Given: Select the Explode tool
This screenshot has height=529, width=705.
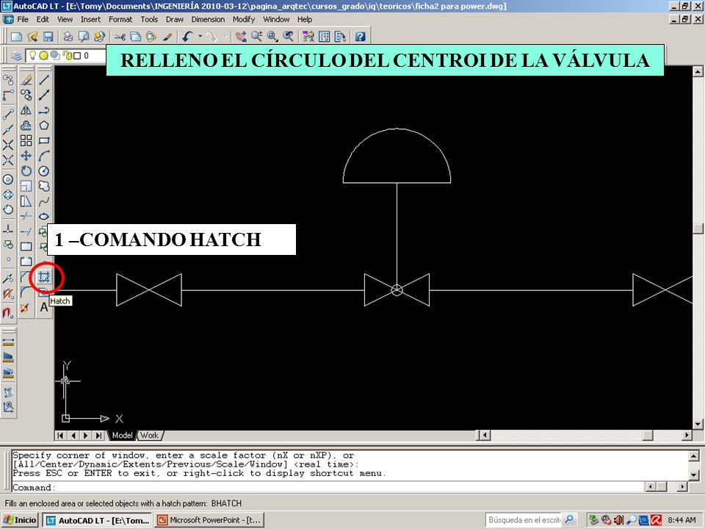Looking at the screenshot, I should tap(26, 307).
